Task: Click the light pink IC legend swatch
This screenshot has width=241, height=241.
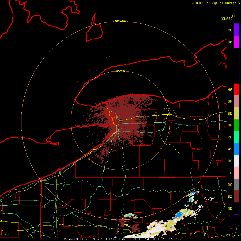Action: click(x=236, y=173)
